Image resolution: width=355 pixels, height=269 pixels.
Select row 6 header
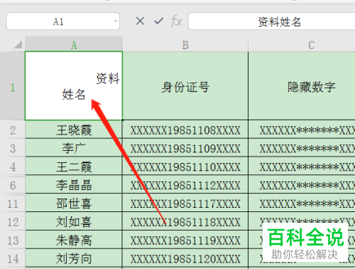coord(13,185)
